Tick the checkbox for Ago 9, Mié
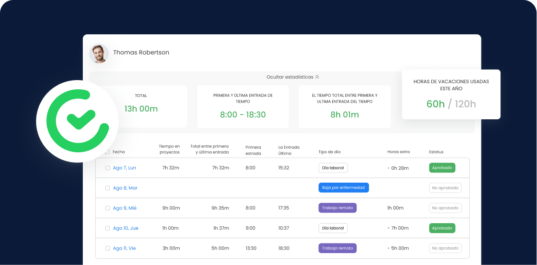Viewport: 537px width, 265px height. (x=107, y=208)
